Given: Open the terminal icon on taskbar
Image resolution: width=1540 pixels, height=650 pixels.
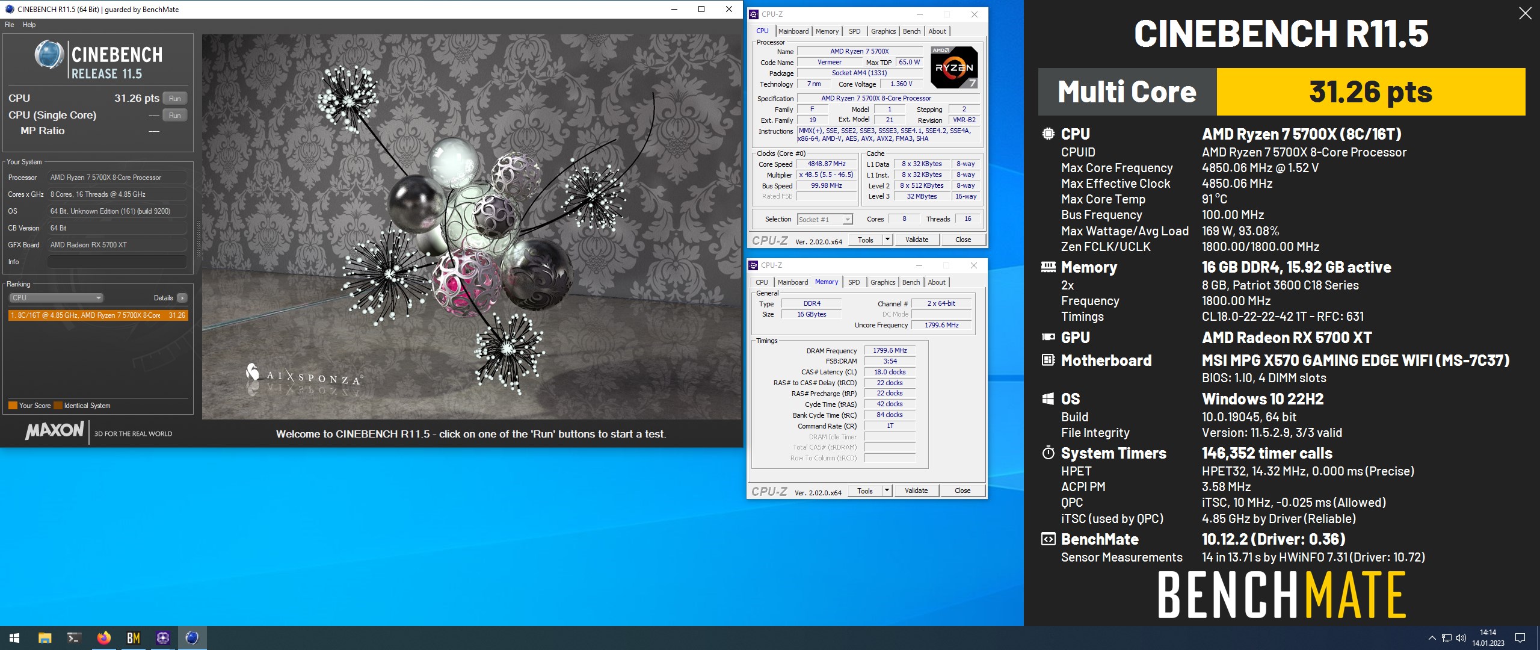Looking at the screenshot, I should (74, 638).
